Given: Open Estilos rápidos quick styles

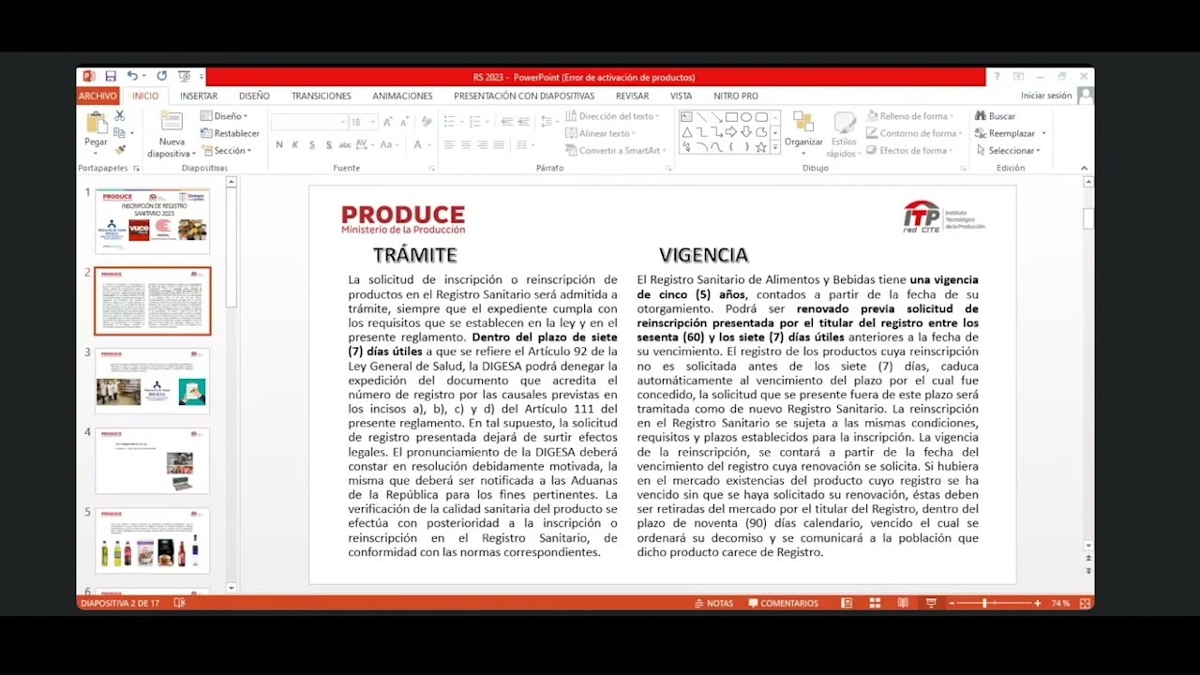Looking at the screenshot, I should coord(843,134).
